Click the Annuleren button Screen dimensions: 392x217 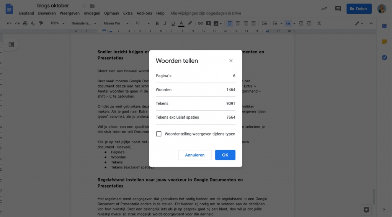coord(195,155)
